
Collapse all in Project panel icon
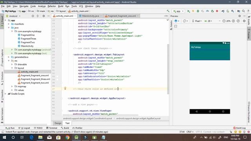tap(38, 16)
